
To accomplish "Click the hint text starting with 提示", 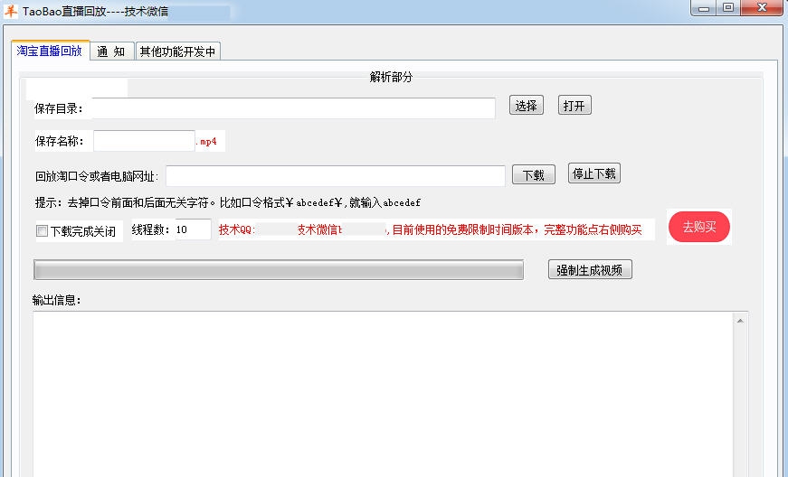I will click(x=228, y=202).
